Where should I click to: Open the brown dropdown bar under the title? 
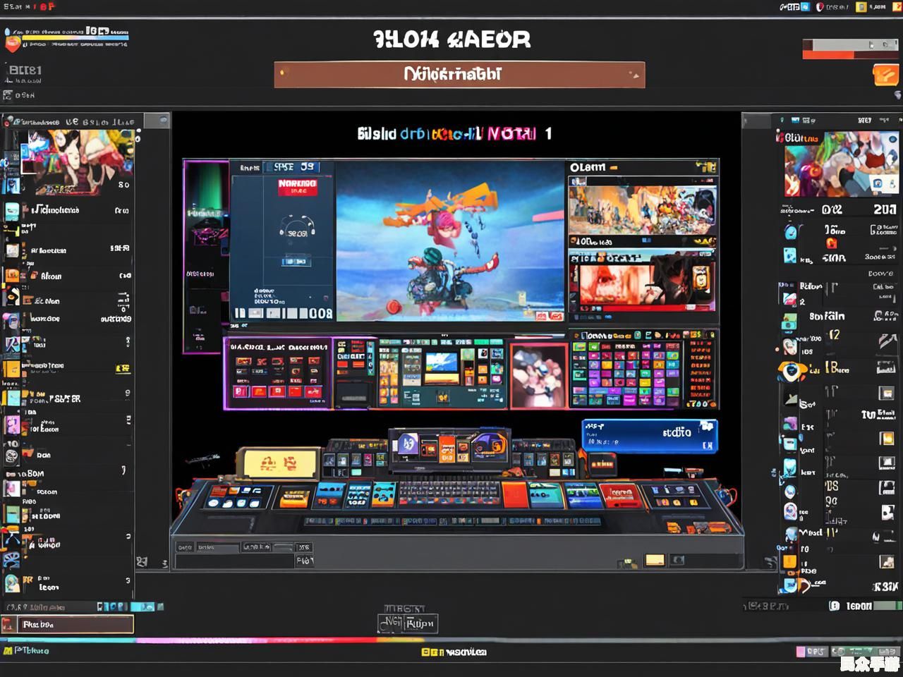point(459,75)
